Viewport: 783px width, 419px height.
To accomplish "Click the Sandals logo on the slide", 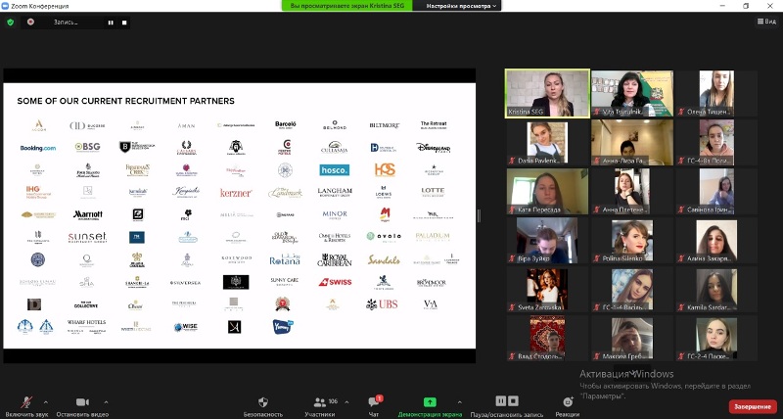I will tap(384, 259).
